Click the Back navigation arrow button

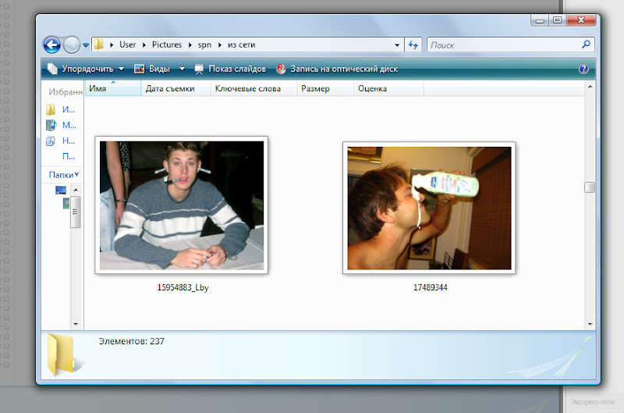click(51, 45)
